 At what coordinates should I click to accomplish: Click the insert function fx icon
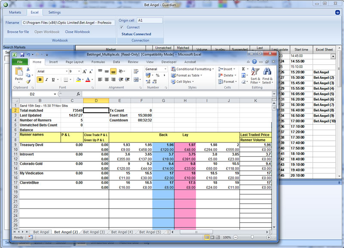78,94
